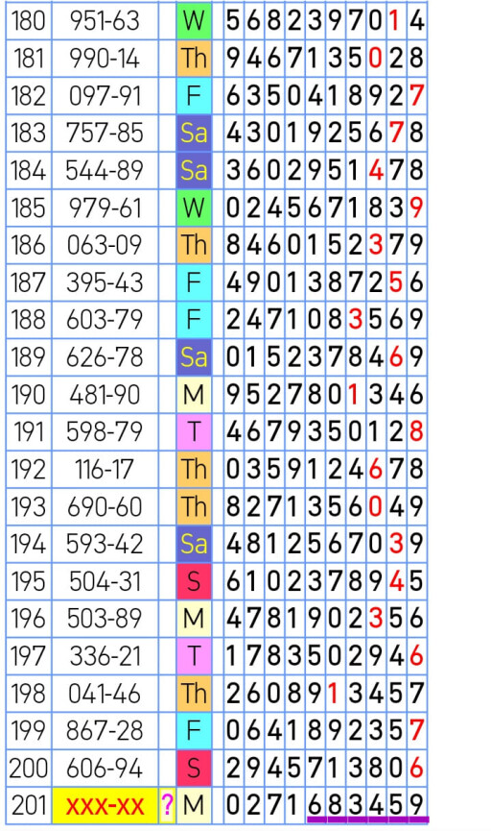Viewport: 491px width, 831px height.
Task: Select row number 195
Action: pyautogui.click(x=29, y=581)
